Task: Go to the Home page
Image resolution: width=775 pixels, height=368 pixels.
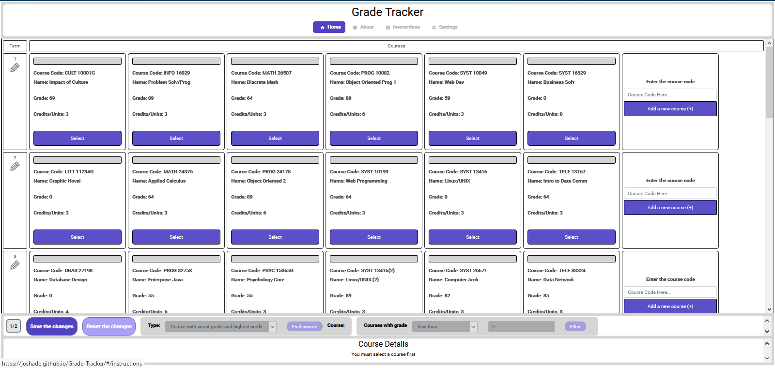Action: (x=329, y=27)
